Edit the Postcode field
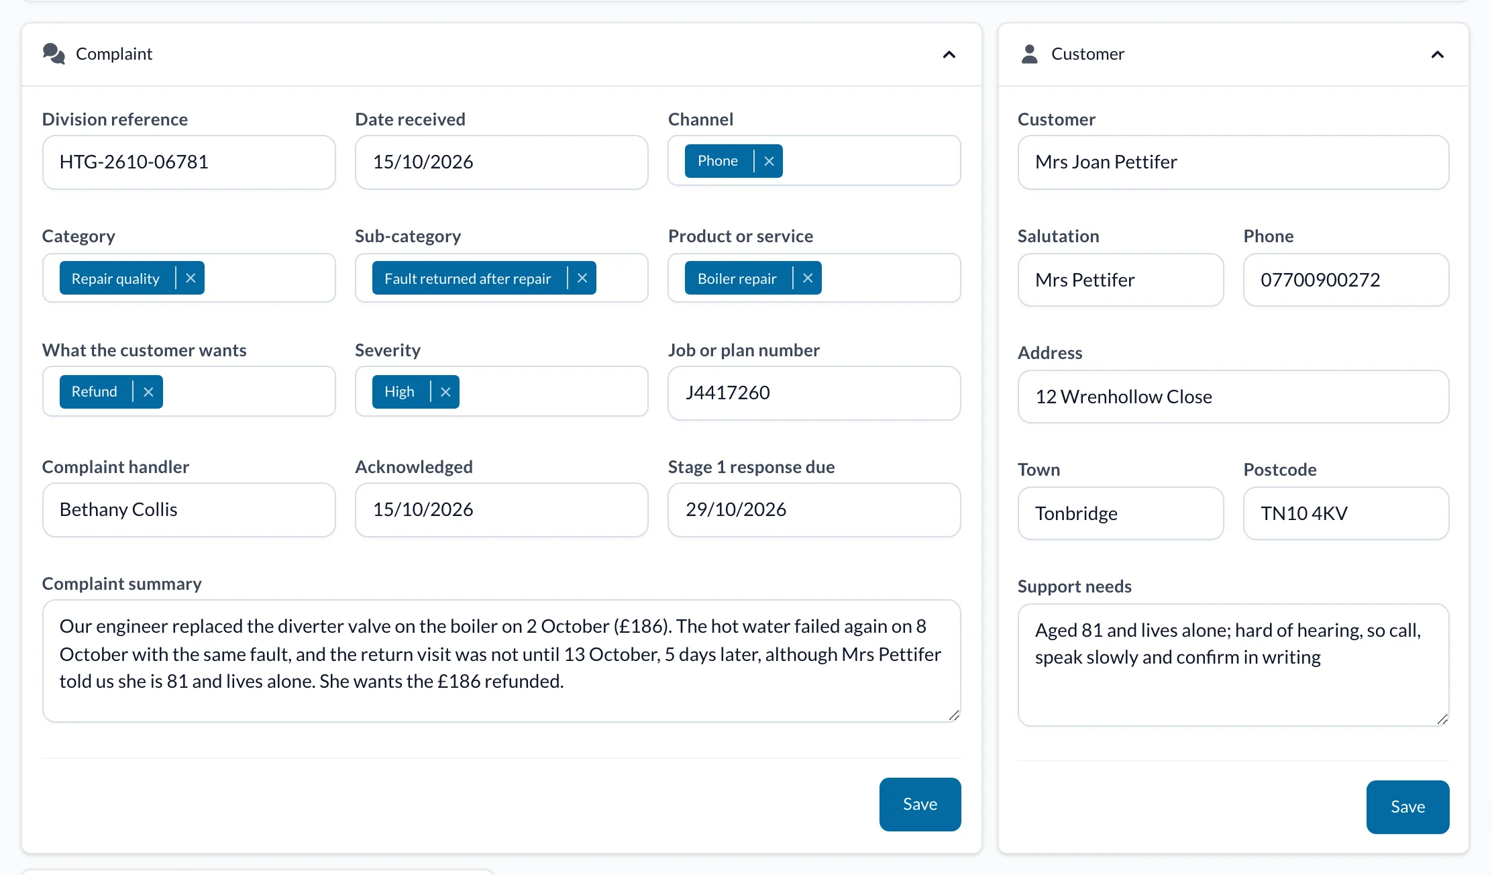The image size is (1492, 875). [x=1346, y=513]
